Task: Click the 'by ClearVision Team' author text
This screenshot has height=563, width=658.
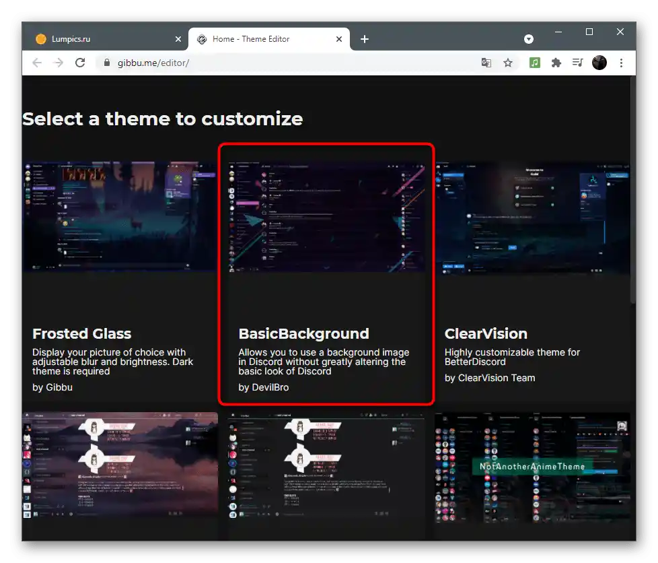Action: pyautogui.click(x=490, y=378)
